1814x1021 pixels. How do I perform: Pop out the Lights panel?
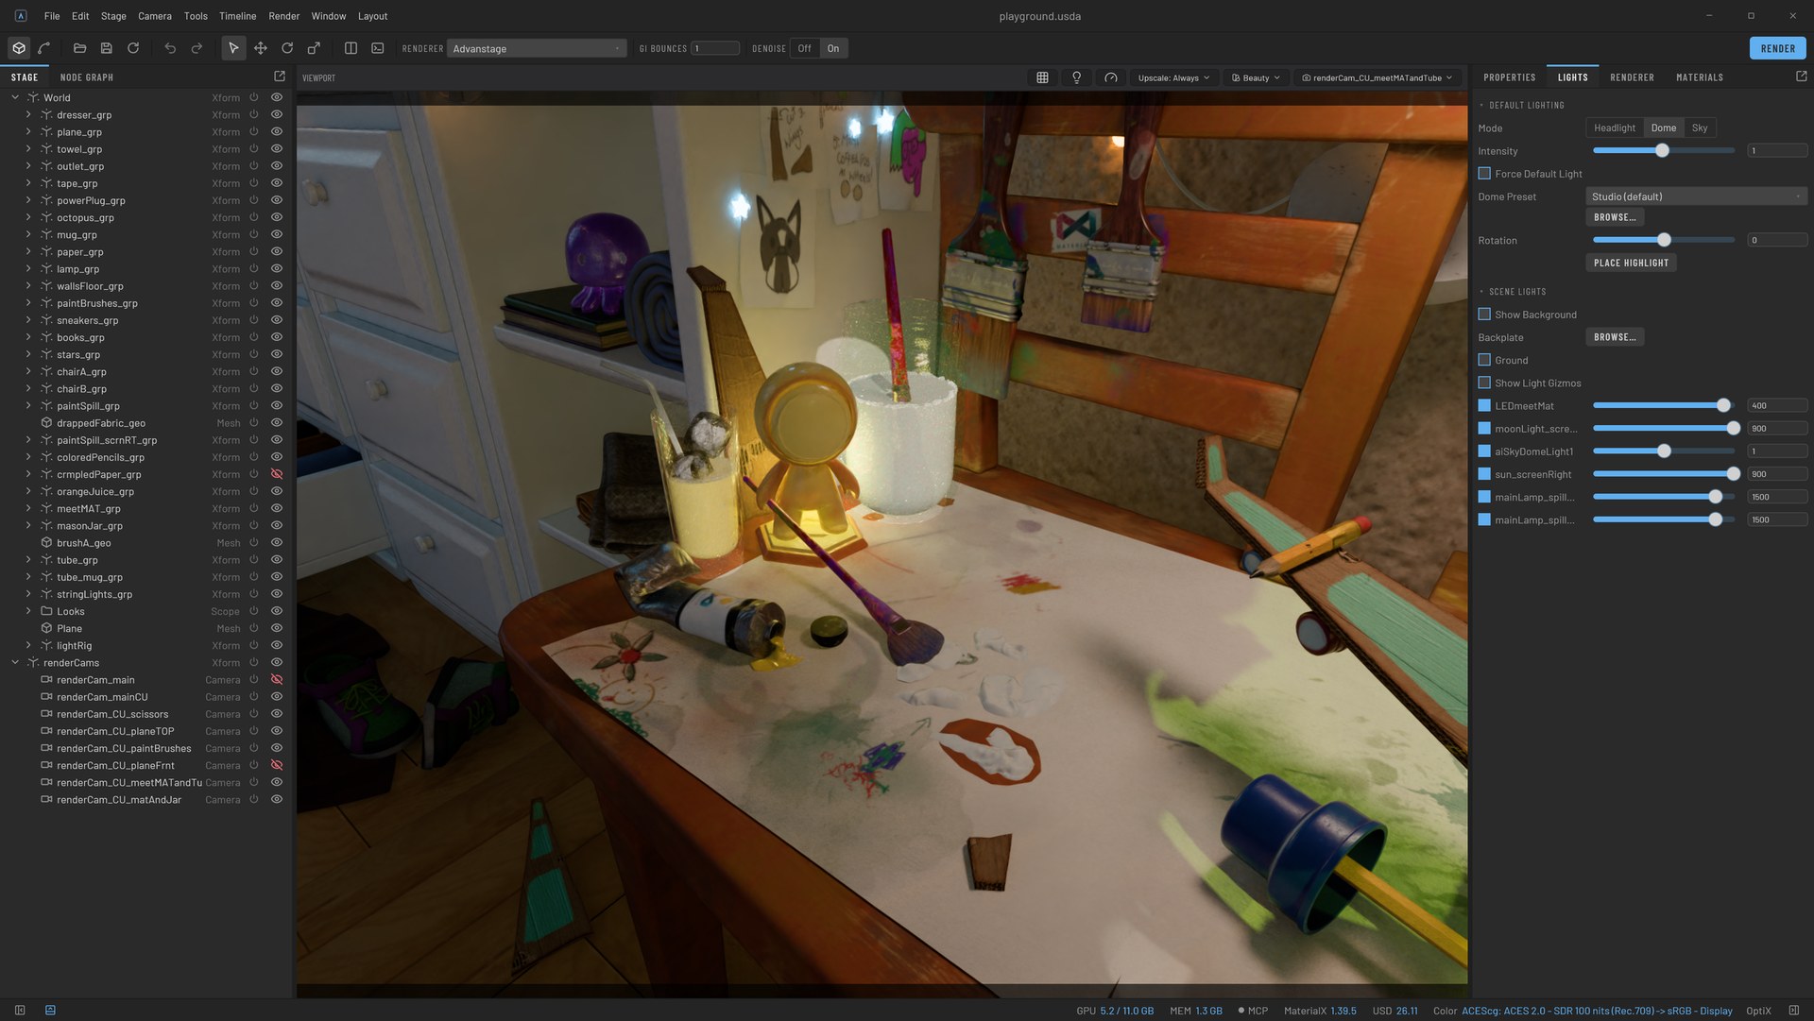(1801, 76)
